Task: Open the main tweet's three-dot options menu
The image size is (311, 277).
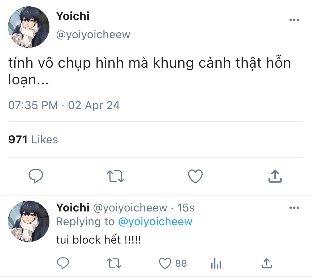Action: click(x=294, y=20)
